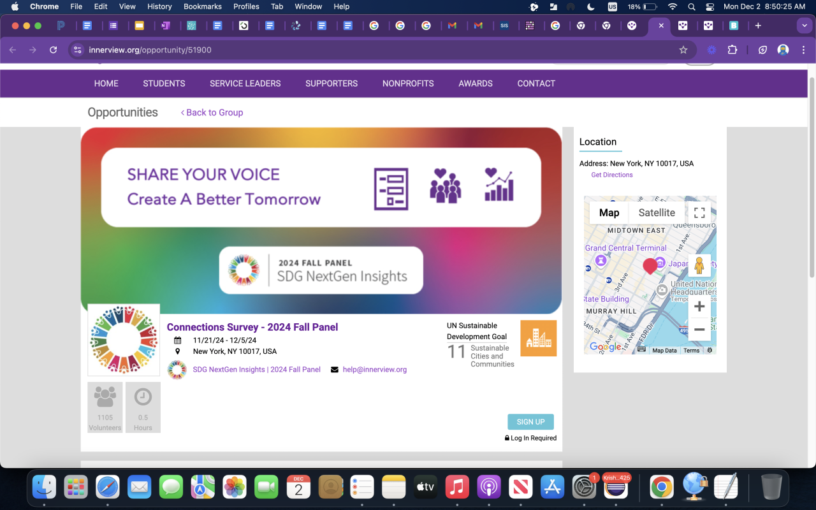816x510 pixels.
Task: Open the Wi-Fi status menu
Action: point(673,6)
